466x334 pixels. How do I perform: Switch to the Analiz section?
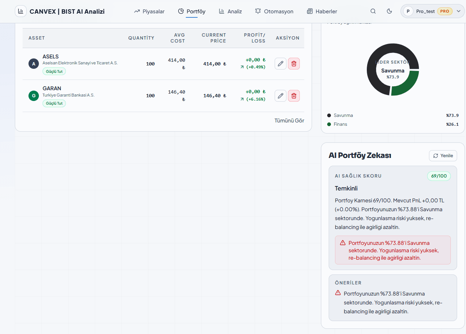click(x=230, y=11)
